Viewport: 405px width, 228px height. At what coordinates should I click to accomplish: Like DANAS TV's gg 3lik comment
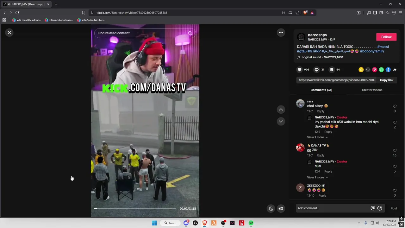(x=395, y=150)
